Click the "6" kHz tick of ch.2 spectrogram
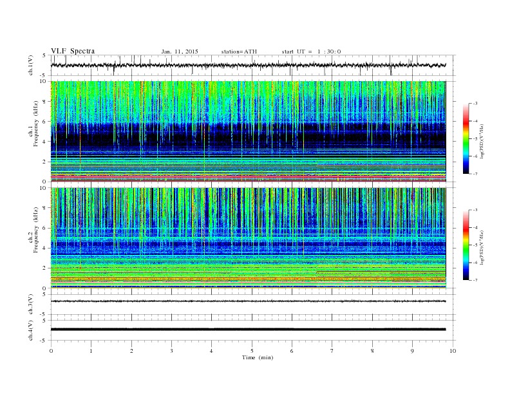 [x=44, y=228]
